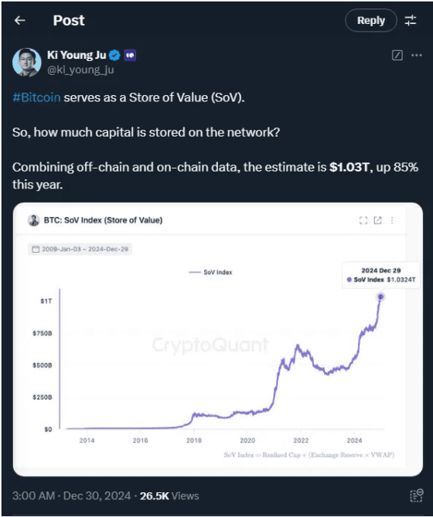Click the chart author avatar beside BTC title
This screenshot has height=517, width=433.
(33, 220)
